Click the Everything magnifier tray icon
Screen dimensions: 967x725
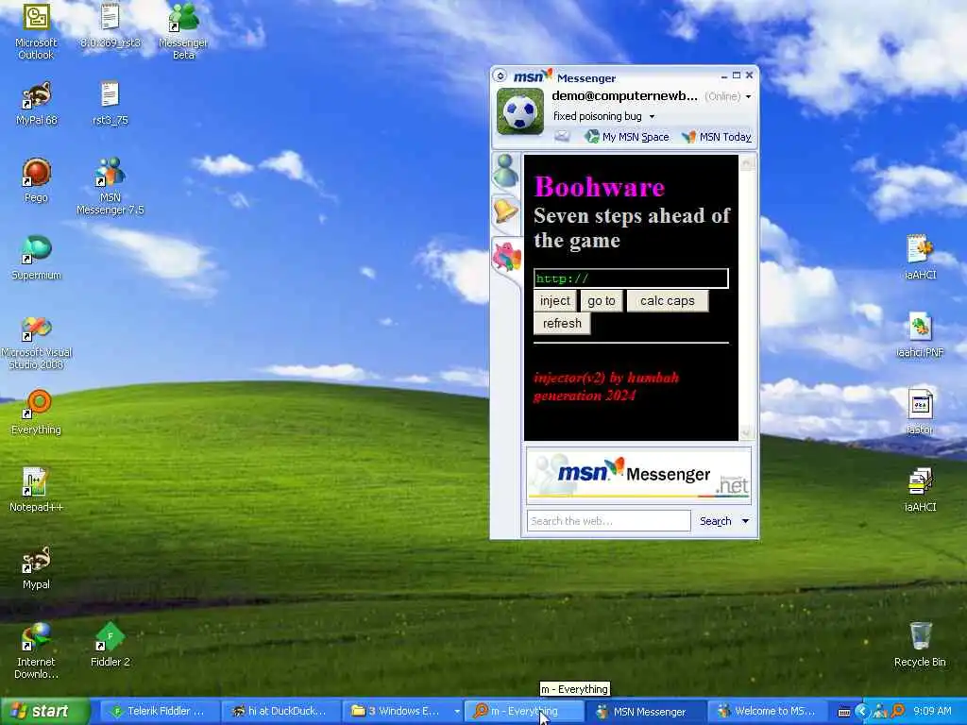pyautogui.click(x=899, y=712)
